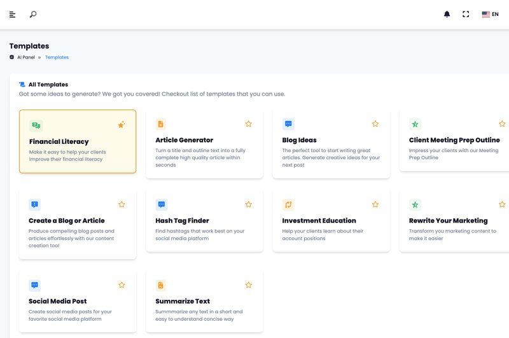
Task: Select the Financial Literacy template card
Action: [x=78, y=142]
